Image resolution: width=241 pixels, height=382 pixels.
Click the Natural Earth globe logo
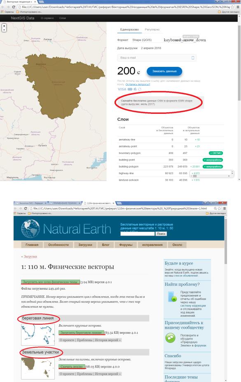(30, 229)
